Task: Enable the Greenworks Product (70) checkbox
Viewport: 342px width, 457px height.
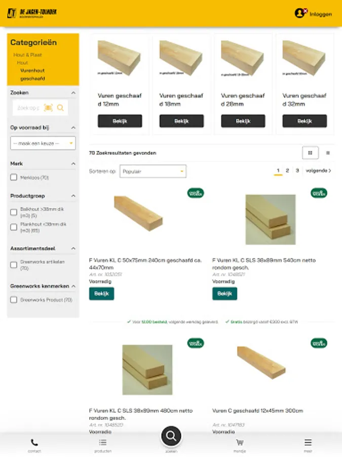Action: pyautogui.click(x=14, y=300)
